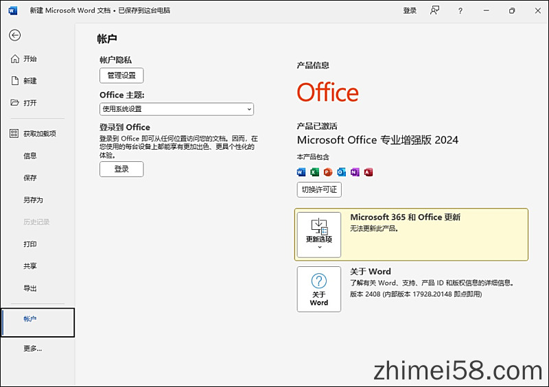
Task: Expand 更多... in the sidebar
Action: click(32, 349)
